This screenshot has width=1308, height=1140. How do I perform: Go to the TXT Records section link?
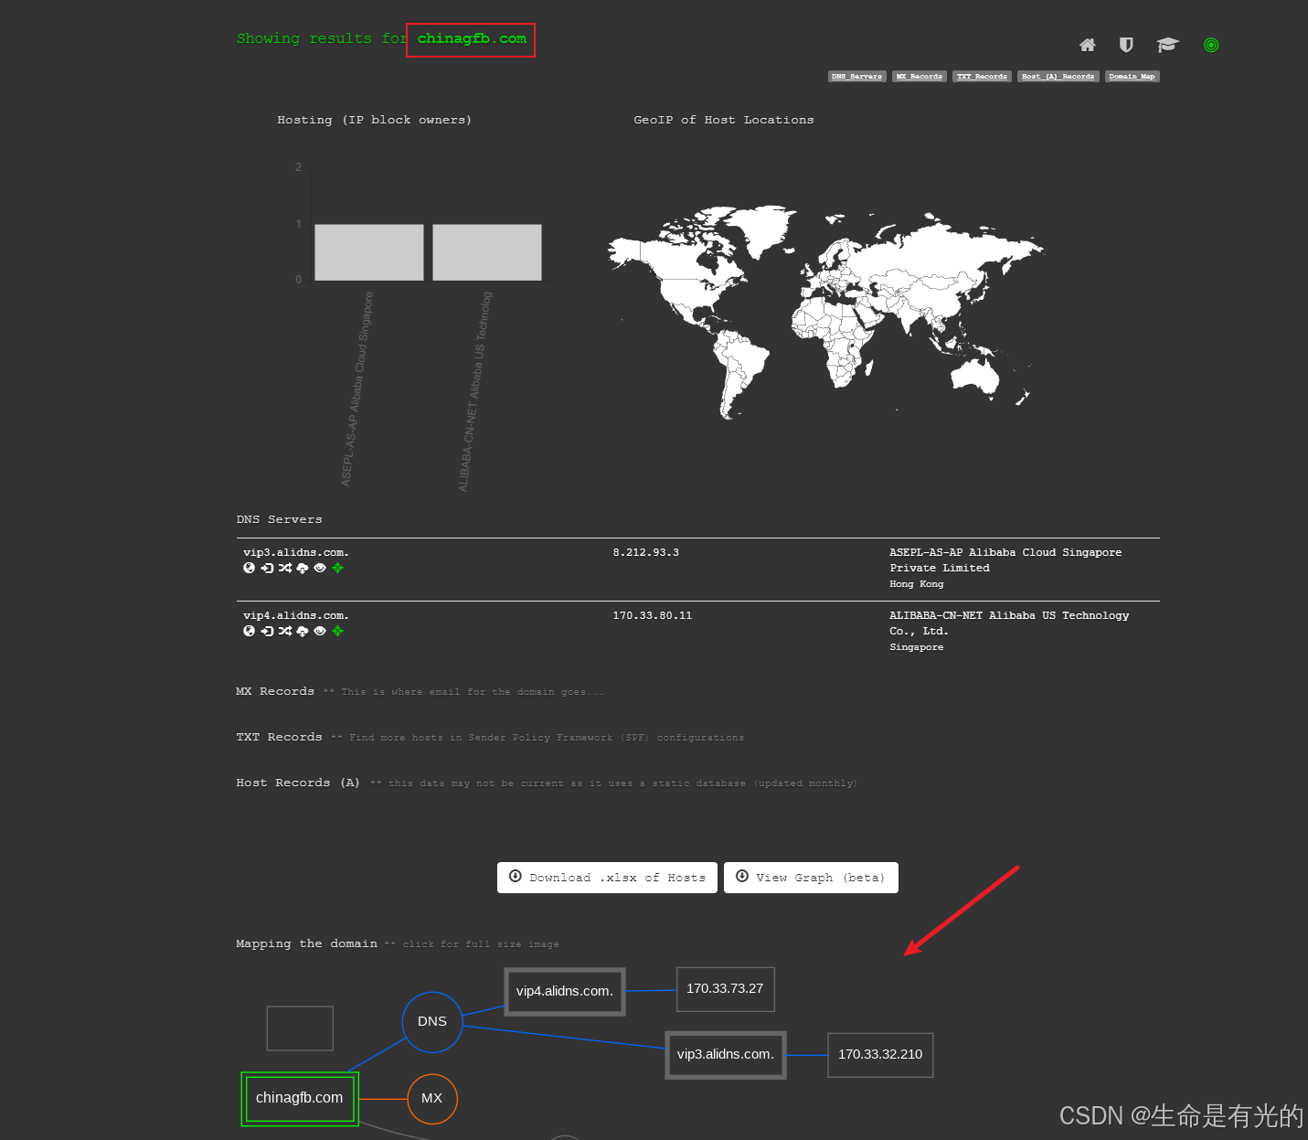pos(982,77)
